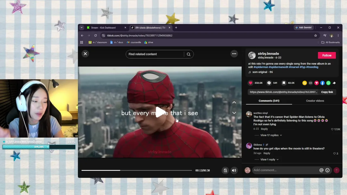Close the Stream - Kick Dashboard tab
Viewport: 347px width, 195px height.
point(125,28)
